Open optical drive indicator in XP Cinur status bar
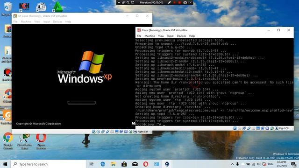 (x=98, y=132)
